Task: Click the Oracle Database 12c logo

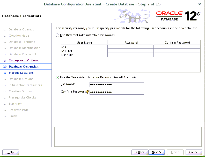Action: (178, 16)
